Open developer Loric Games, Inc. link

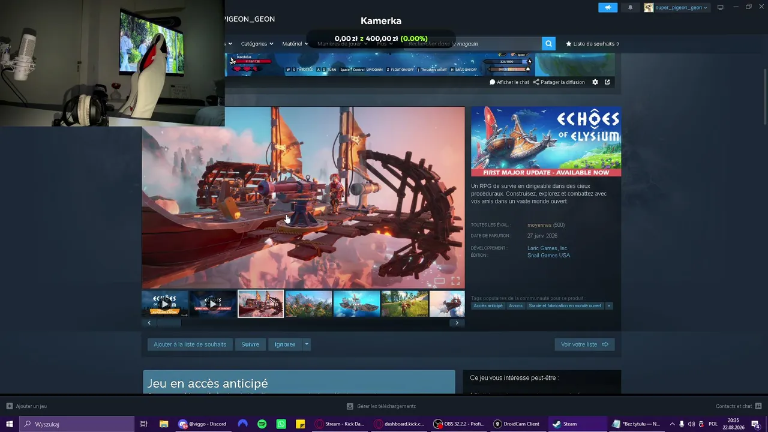(548, 248)
